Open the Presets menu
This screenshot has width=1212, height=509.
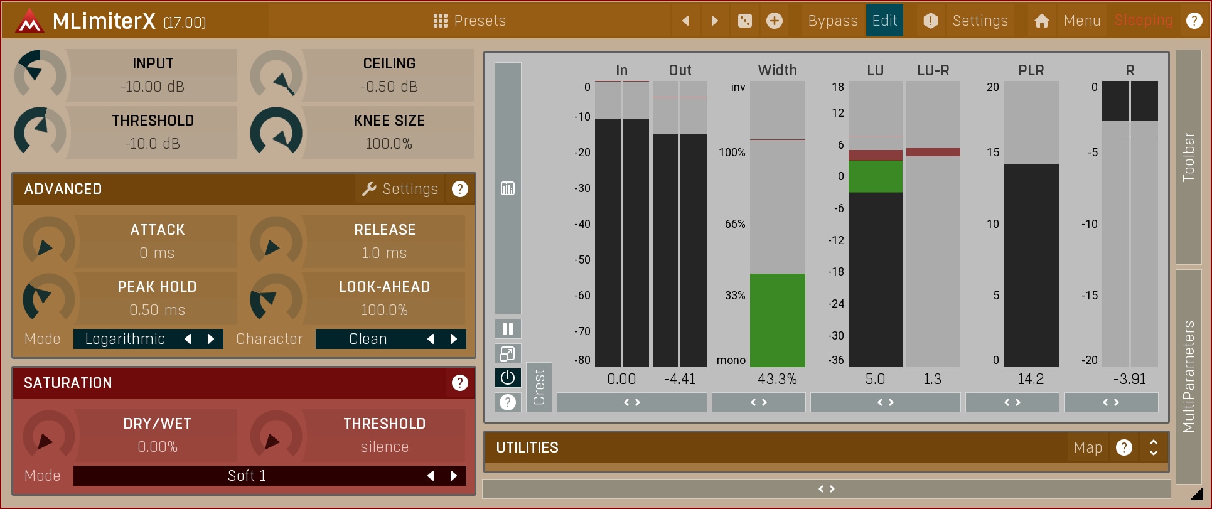469,21
